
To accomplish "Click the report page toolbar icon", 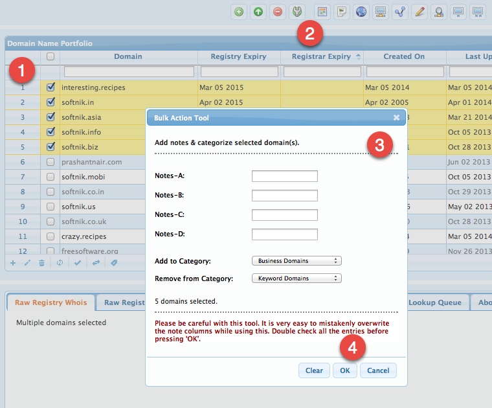I will point(342,12).
